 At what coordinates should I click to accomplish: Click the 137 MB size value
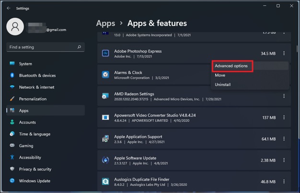(x=269, y=117)
